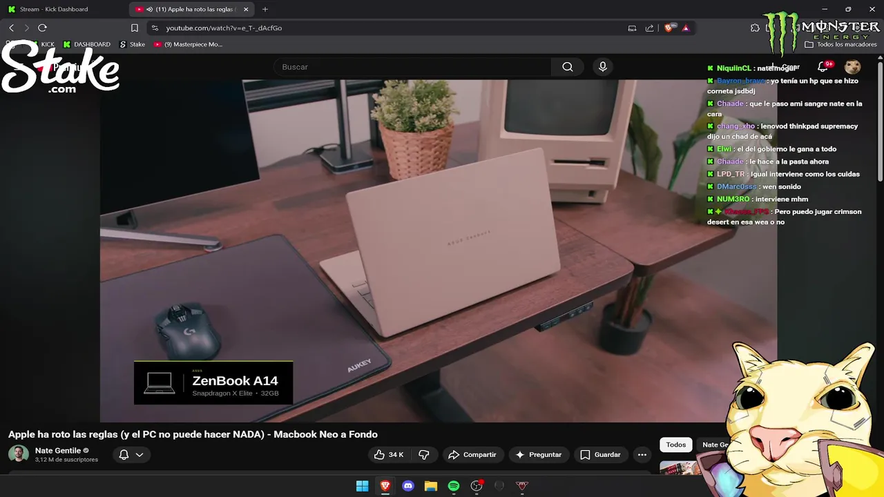Open more actions three-dot menu
The image size is (884, 497).
point(642,455)
